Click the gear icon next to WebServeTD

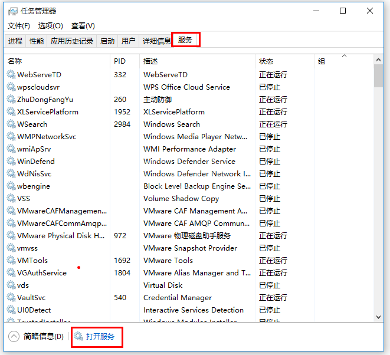tap(11, 74)
